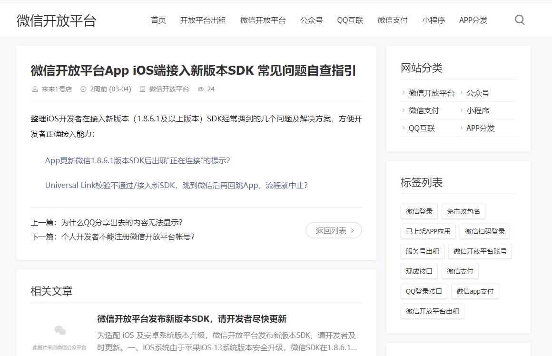Open sidebar category QQ互联
Image resolution: width=552 pixels, height=356 pixels.
tap(422, 128)
